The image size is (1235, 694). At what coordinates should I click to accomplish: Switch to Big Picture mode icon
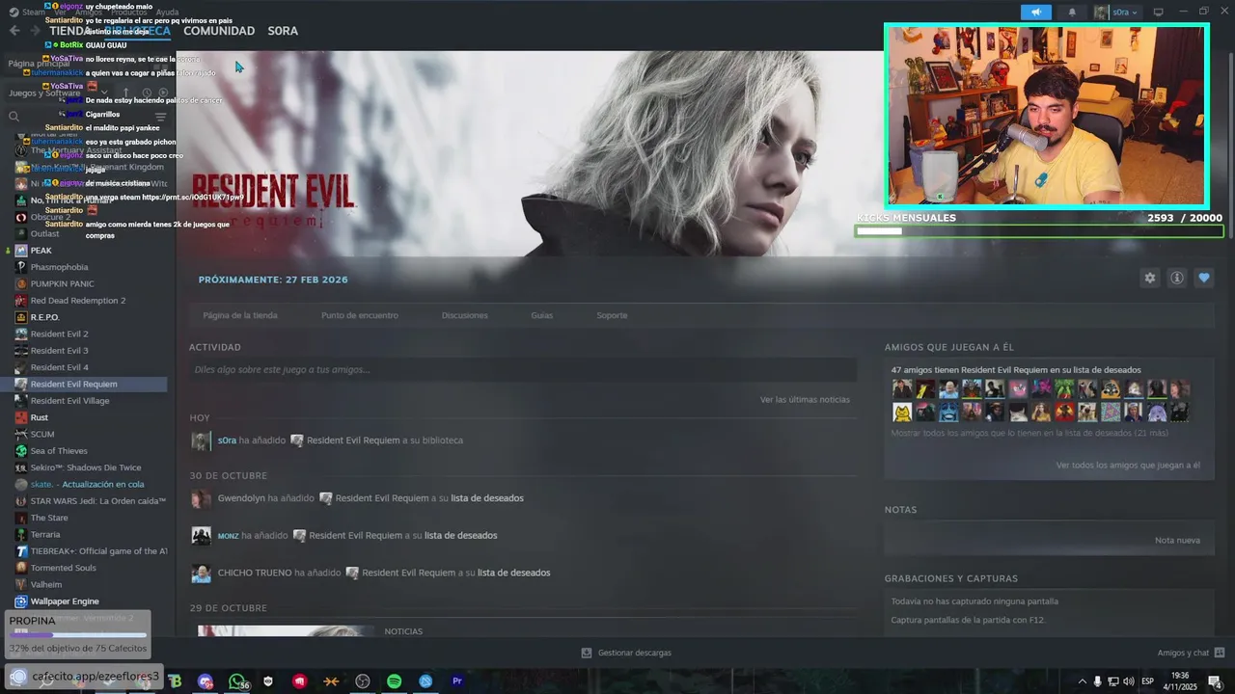coord(1159,13)
